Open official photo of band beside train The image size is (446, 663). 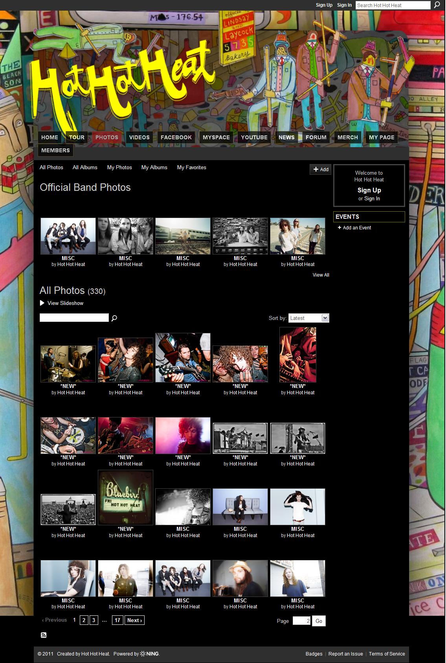click(x=183, y=236)
